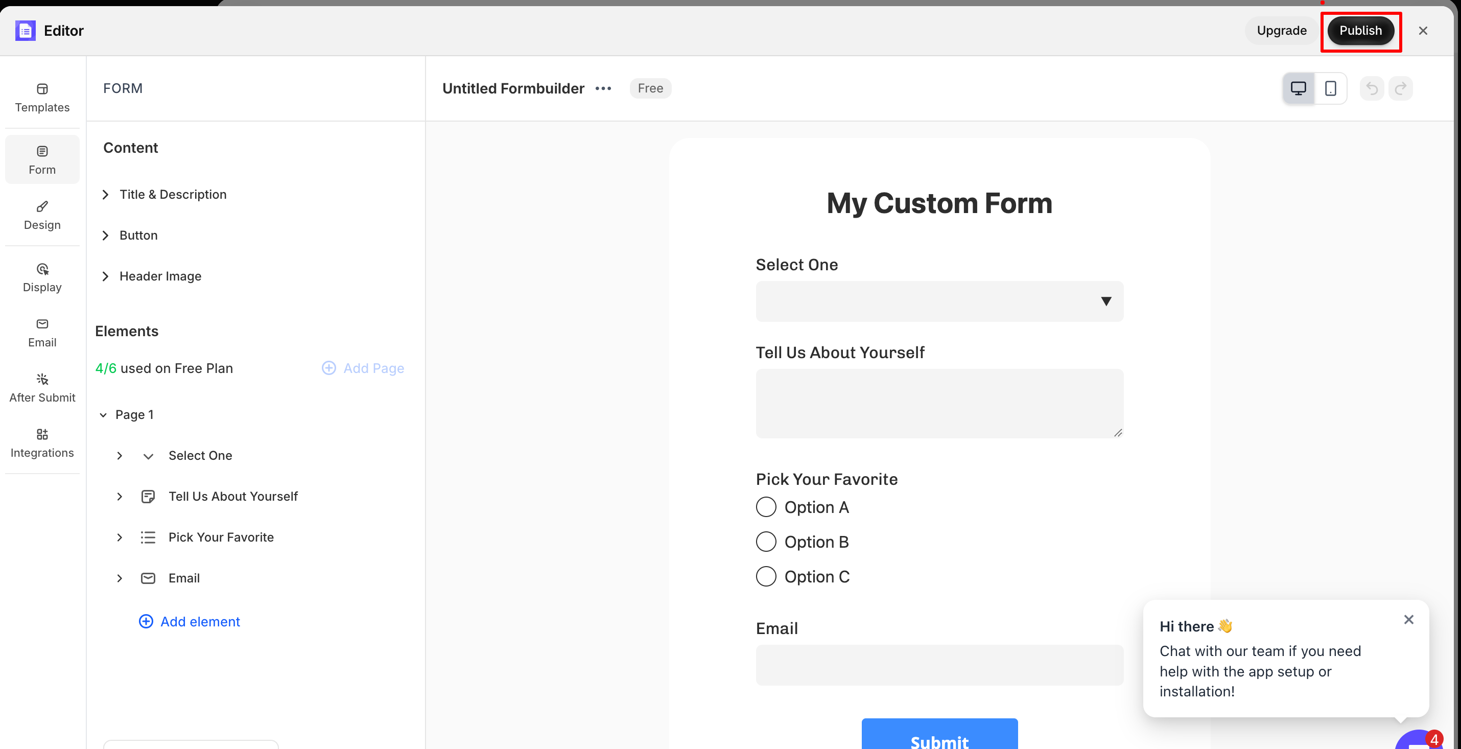Click the redo arrow icon
Viewport: 1461px width, 749px height.
[1400, 88]
